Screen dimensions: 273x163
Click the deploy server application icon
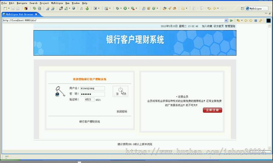61,8
